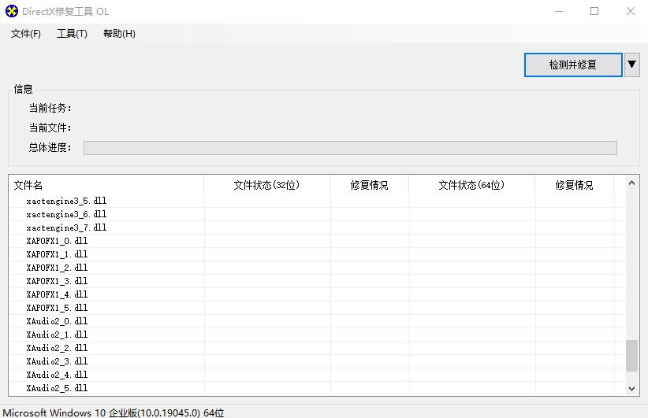
Task: Click the 总体进度 progress bar
Action: [350, 148]
